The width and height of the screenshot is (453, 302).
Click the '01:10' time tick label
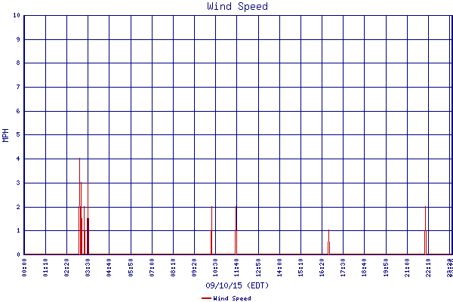[x=45, y=267]
